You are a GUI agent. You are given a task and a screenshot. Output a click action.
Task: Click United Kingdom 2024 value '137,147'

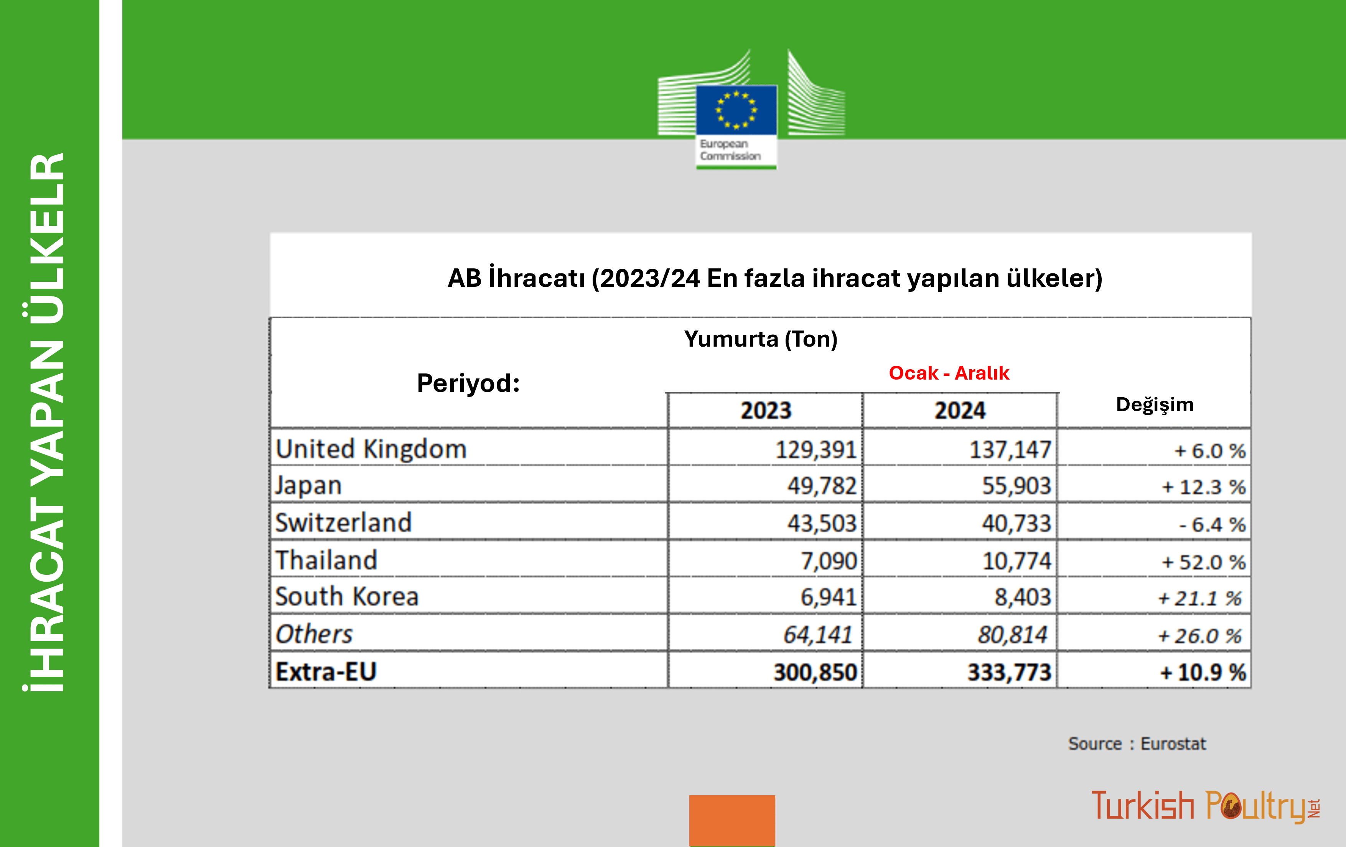(1010, 450)
